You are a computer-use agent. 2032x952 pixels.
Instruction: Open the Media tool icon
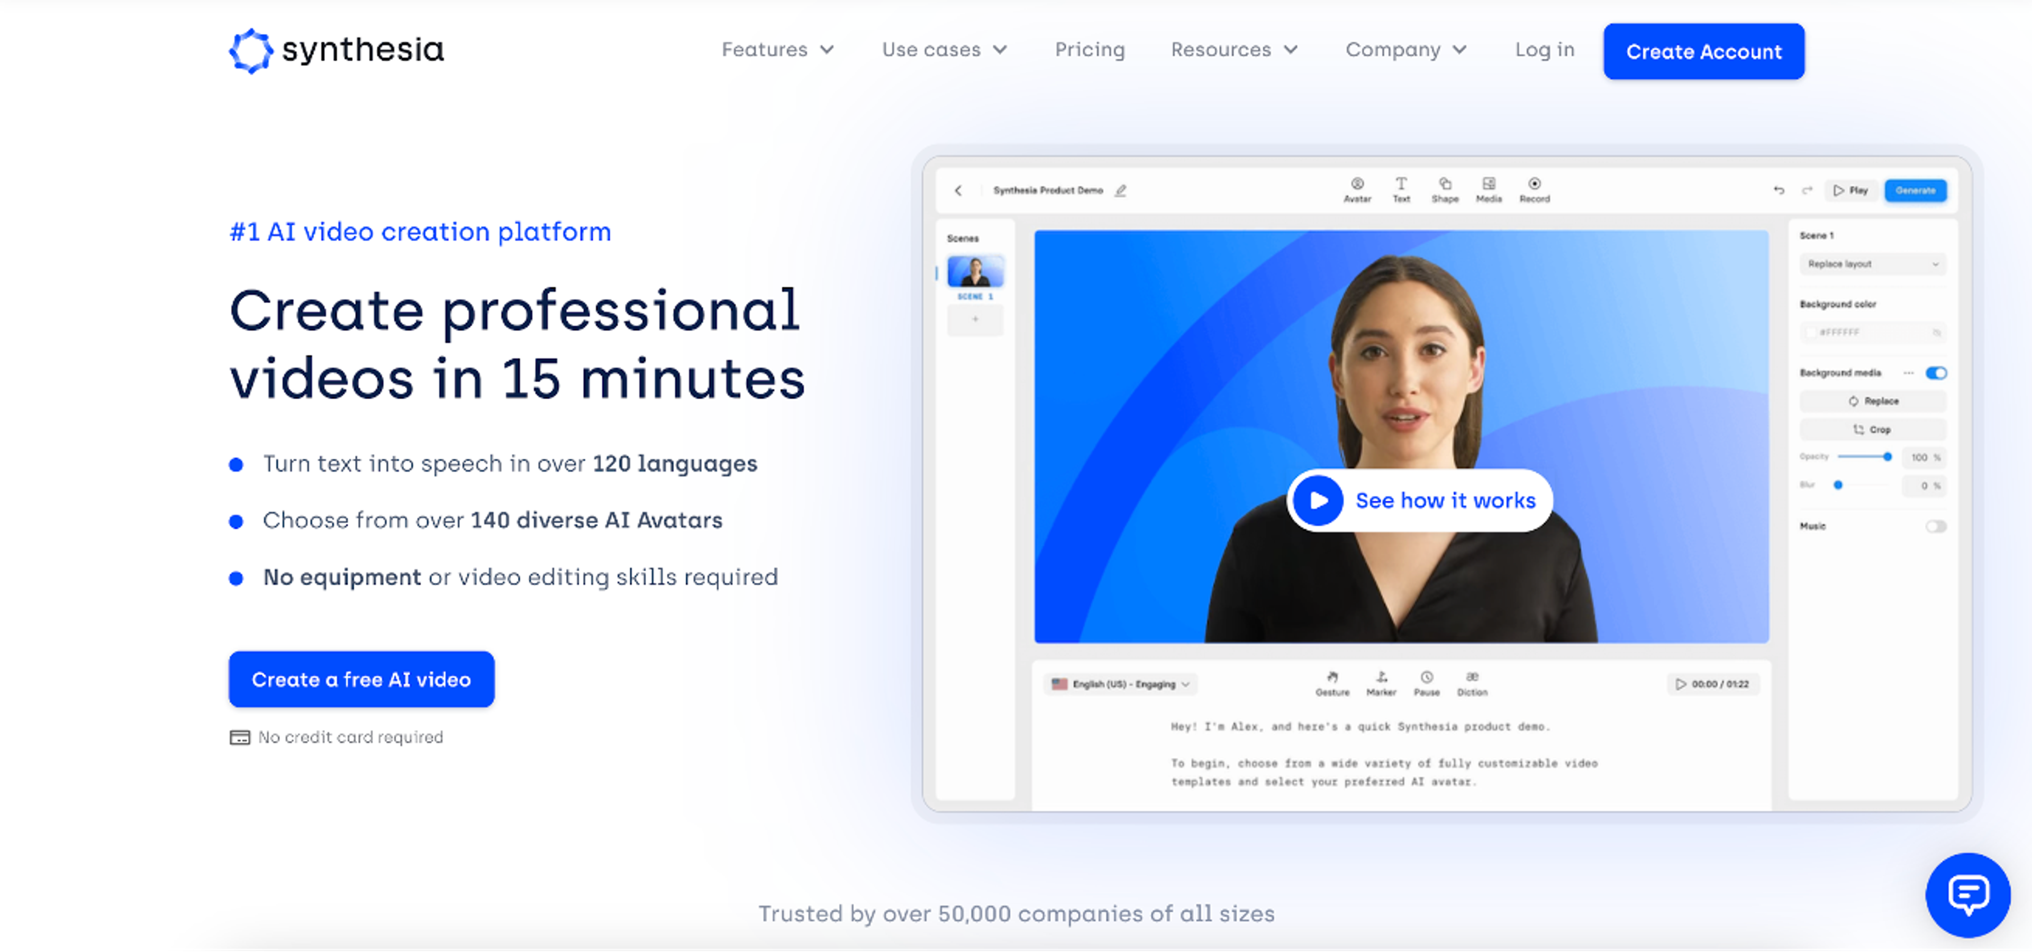(x=1489, y=185)
